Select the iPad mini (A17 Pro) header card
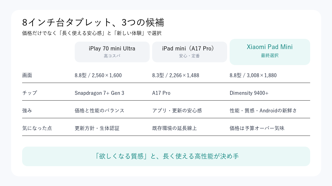 pos(190,52)
